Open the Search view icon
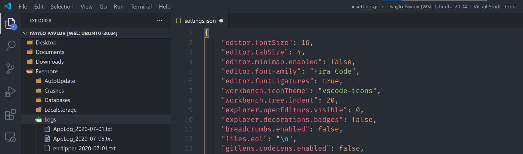523x154 pixels. tap(10, 46)
